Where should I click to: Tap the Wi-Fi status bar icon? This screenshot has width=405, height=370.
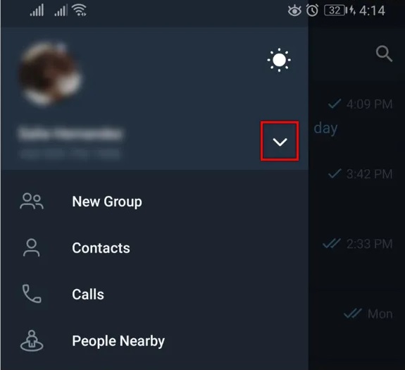80,11
